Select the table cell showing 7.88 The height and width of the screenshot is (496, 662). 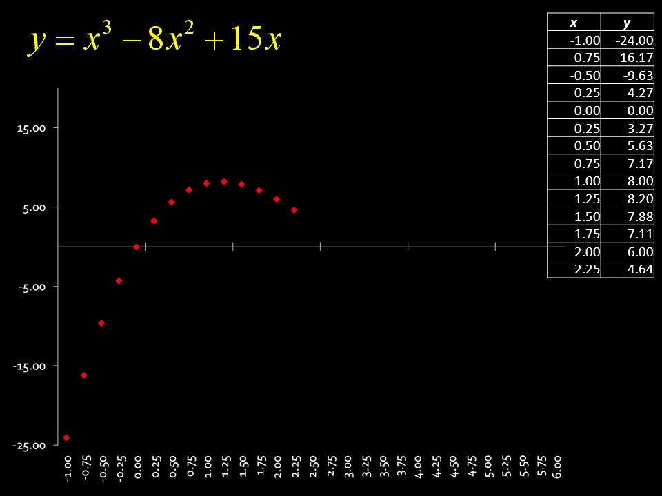(627, 216)
